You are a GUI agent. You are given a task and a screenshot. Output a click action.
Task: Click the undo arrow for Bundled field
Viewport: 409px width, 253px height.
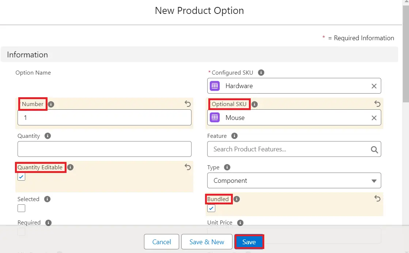377,199
